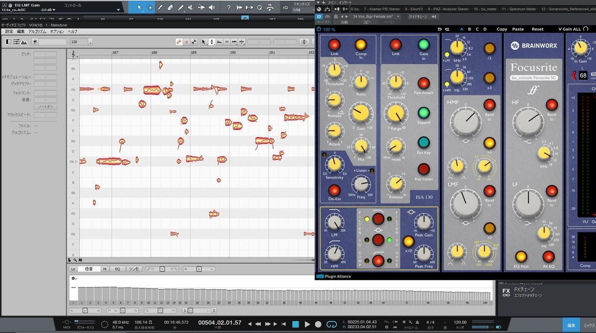Click plugin power bypass icon next to 100 %

coord(319,29)
